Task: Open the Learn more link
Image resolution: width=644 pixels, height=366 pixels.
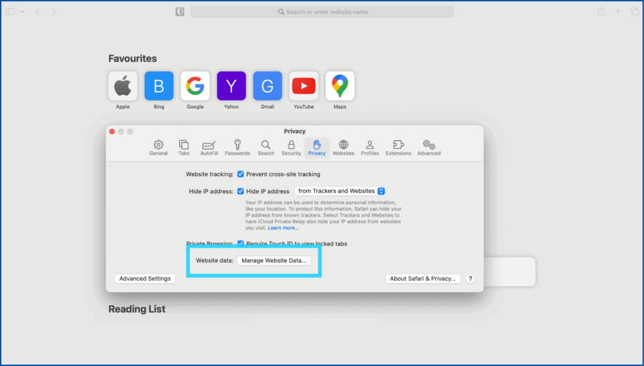Action: coord(284,228)
